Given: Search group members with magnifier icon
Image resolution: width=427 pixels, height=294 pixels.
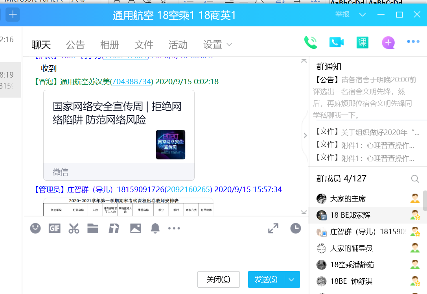Looking at the screenshot, I should click(x=415, y=179).
